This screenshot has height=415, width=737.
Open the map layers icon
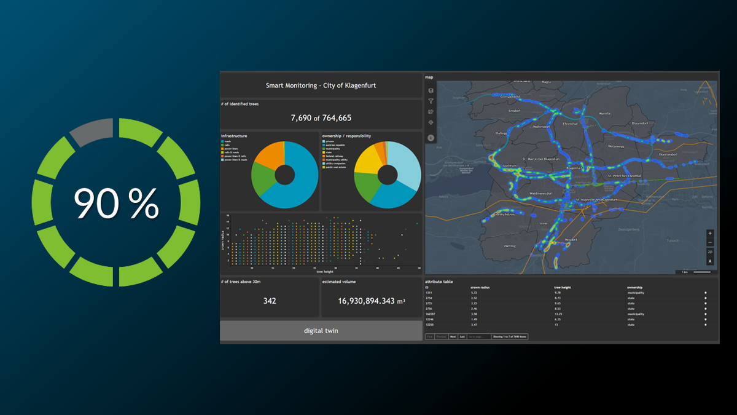click(431, 91)
